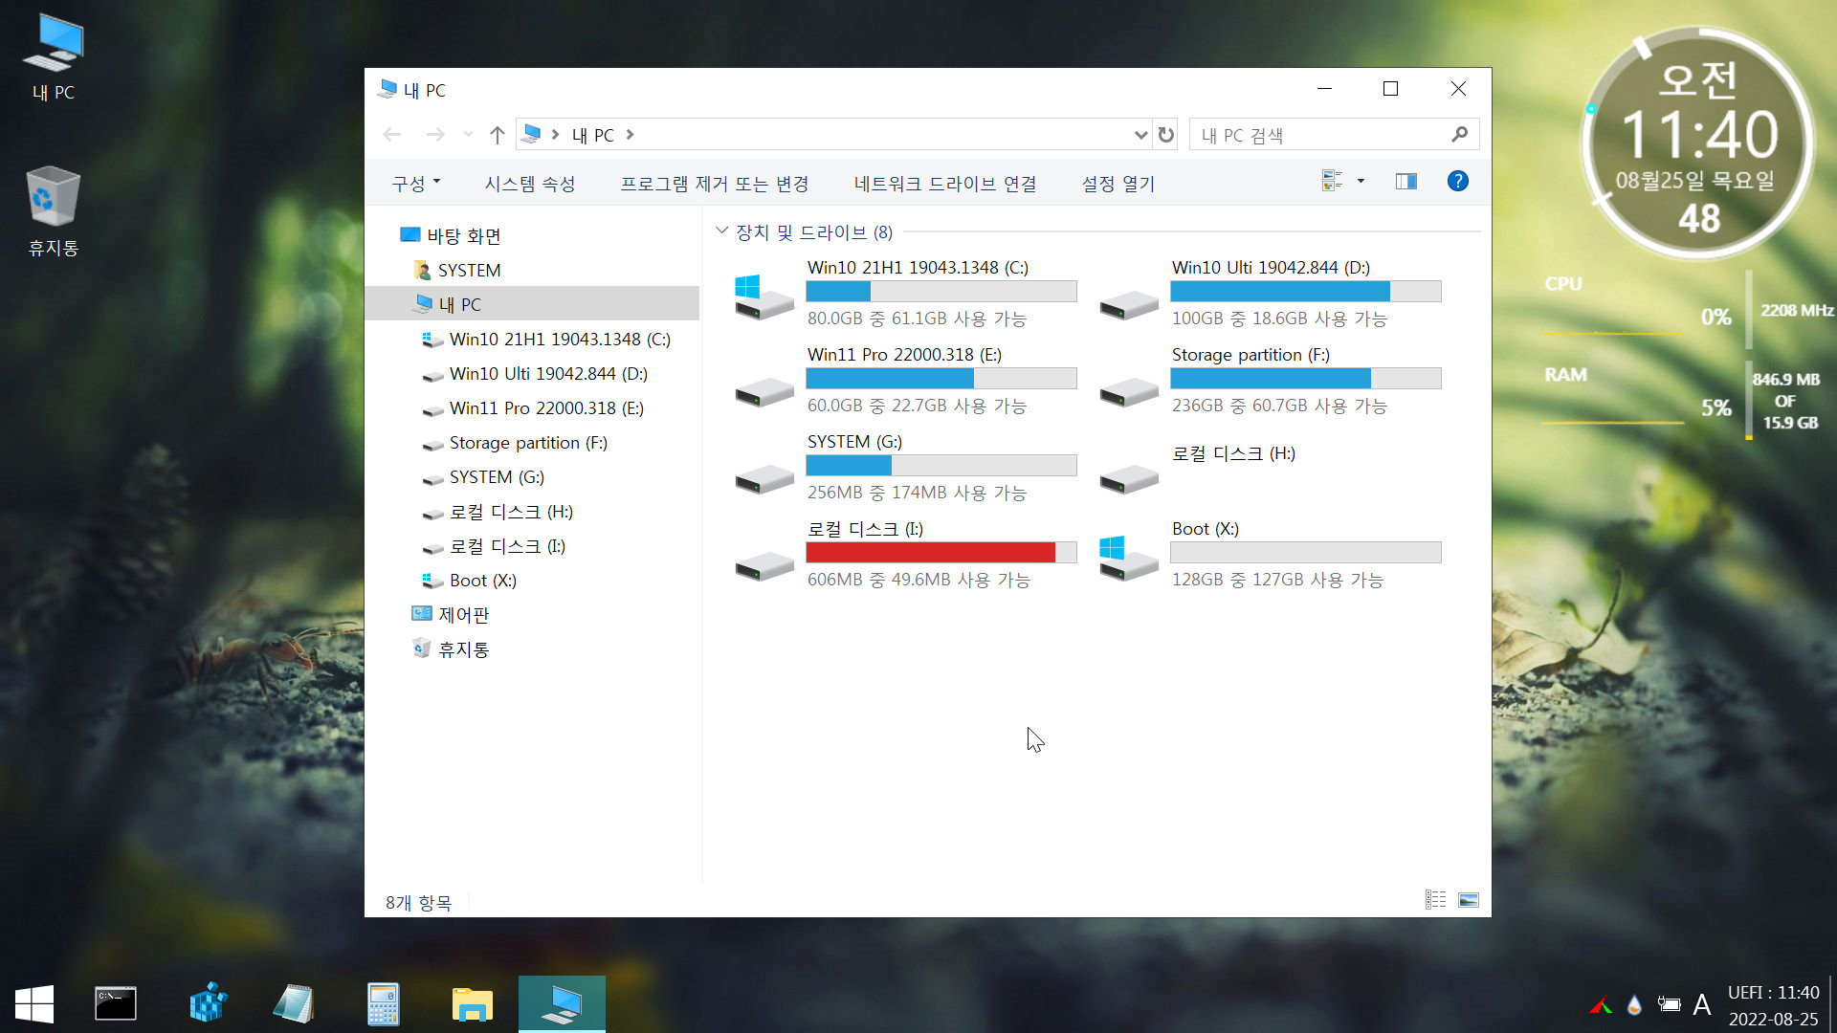The width and height of the screenshot is (1837, 1033).
Task: Click the refresh button in address bar
Action: click(x=1165, y=135)
